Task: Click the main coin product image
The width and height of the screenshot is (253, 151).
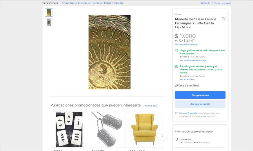Action: click(109, 52)
